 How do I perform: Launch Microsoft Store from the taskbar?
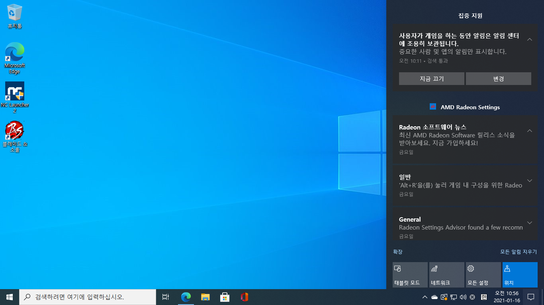(x=225, y=297)
